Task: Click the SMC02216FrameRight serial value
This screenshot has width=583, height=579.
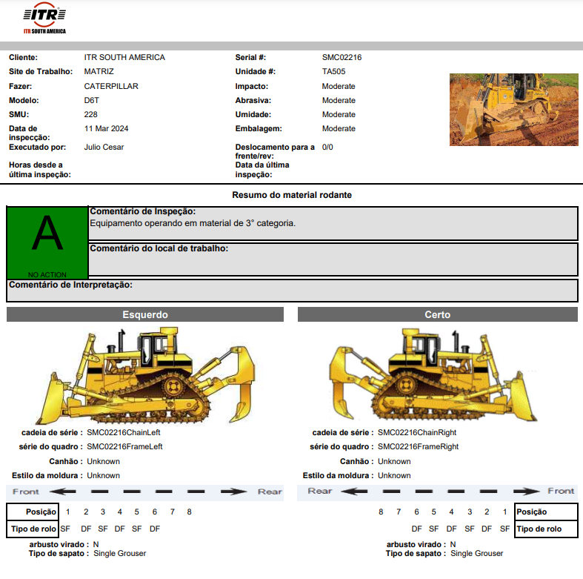Action: click(418, 447)
